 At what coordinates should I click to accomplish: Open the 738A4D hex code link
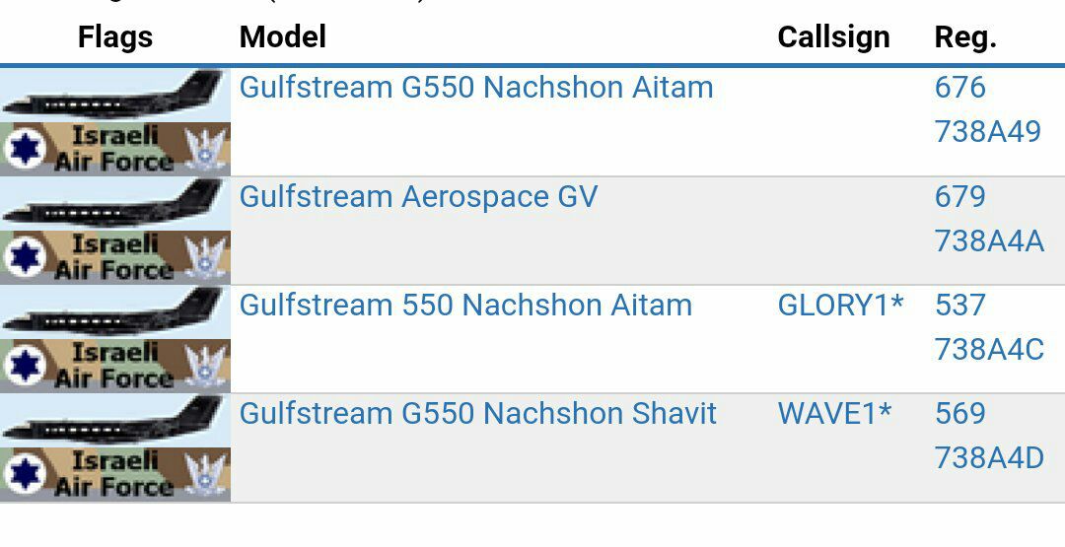click(989, 458)
